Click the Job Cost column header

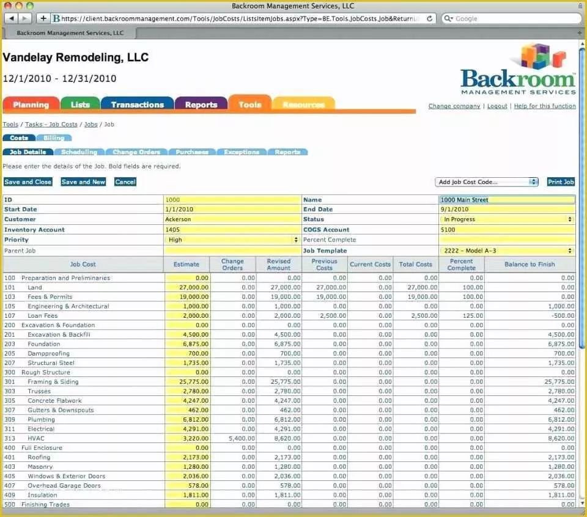tap(83, 264)
